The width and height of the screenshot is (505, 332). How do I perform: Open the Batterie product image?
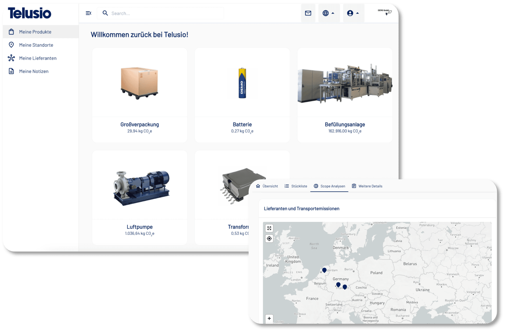click(x=242, y=83)
